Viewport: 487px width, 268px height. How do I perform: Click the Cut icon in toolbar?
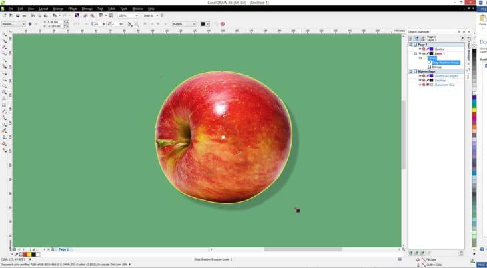(x=33, y=15)
